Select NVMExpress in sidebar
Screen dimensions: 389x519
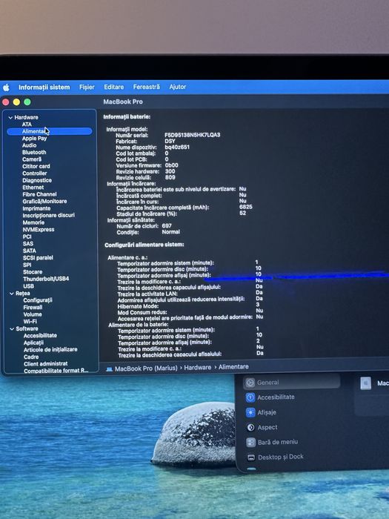pos(39,229)
